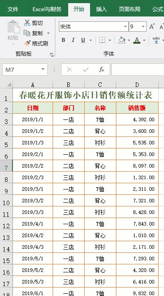The width and height of the screenshot is (164, 296).
Task: Select T恤 cell in row 9
Action: tap(100, 189)
